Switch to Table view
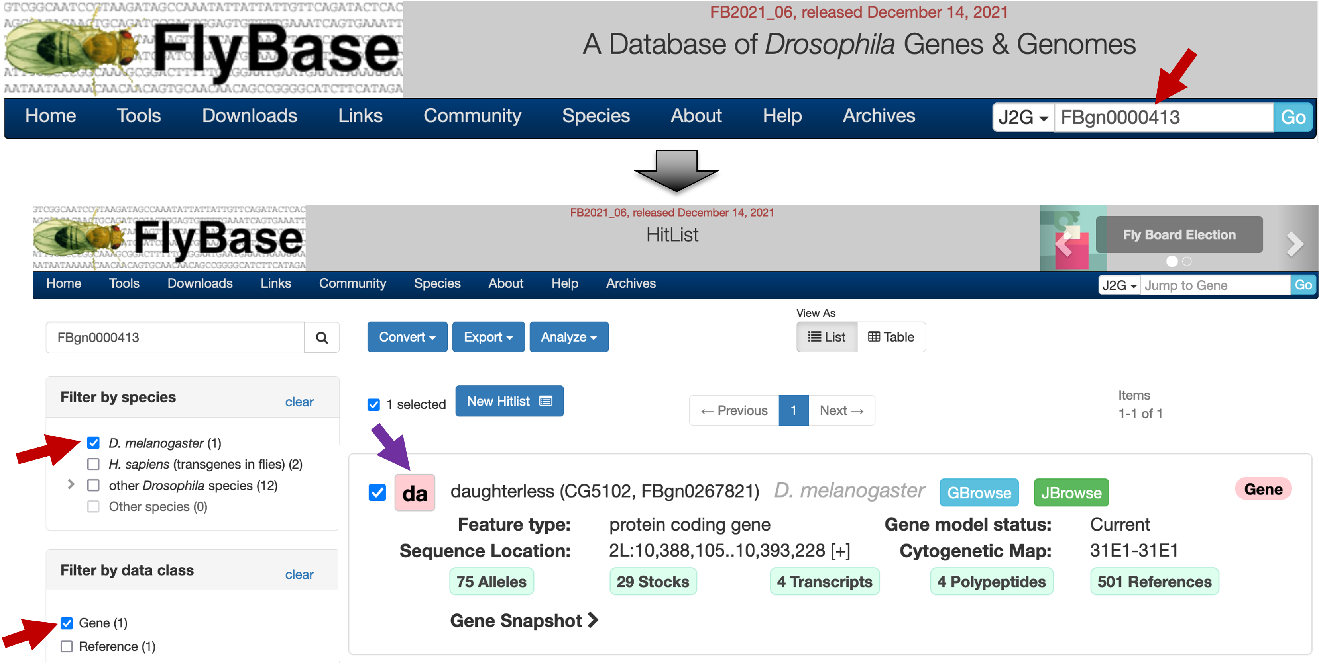 (x=891, y=337)
